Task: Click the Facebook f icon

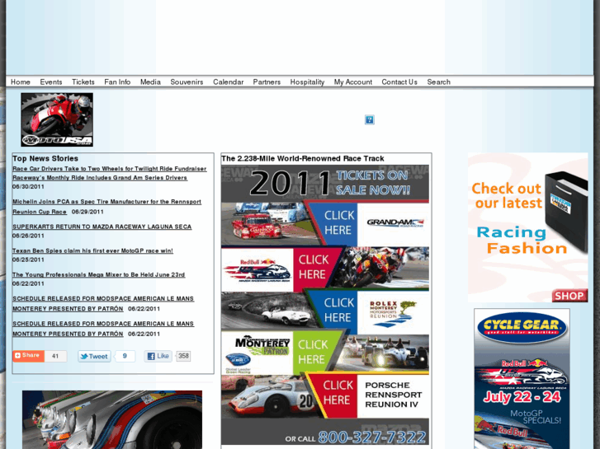Action: pos(151,357)
